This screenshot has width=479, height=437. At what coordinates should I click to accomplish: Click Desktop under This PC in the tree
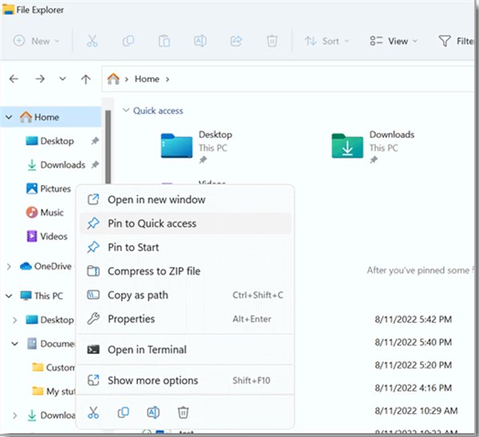point(50,320)
